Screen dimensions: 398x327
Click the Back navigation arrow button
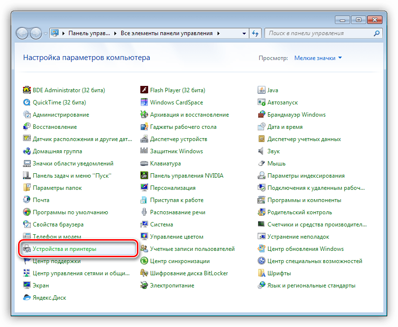[x=22, y=33]
